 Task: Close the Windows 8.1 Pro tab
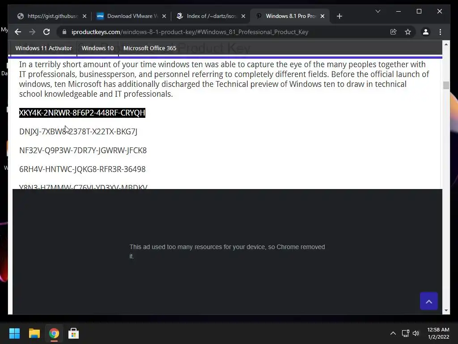(x=322, y=16)
